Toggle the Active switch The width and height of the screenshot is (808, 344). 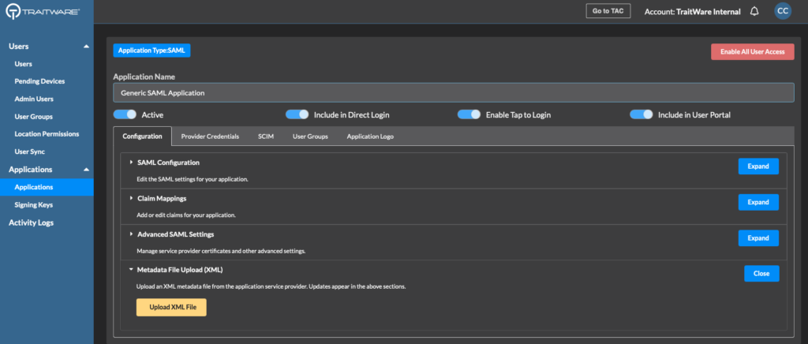click(x=125, y=114)
